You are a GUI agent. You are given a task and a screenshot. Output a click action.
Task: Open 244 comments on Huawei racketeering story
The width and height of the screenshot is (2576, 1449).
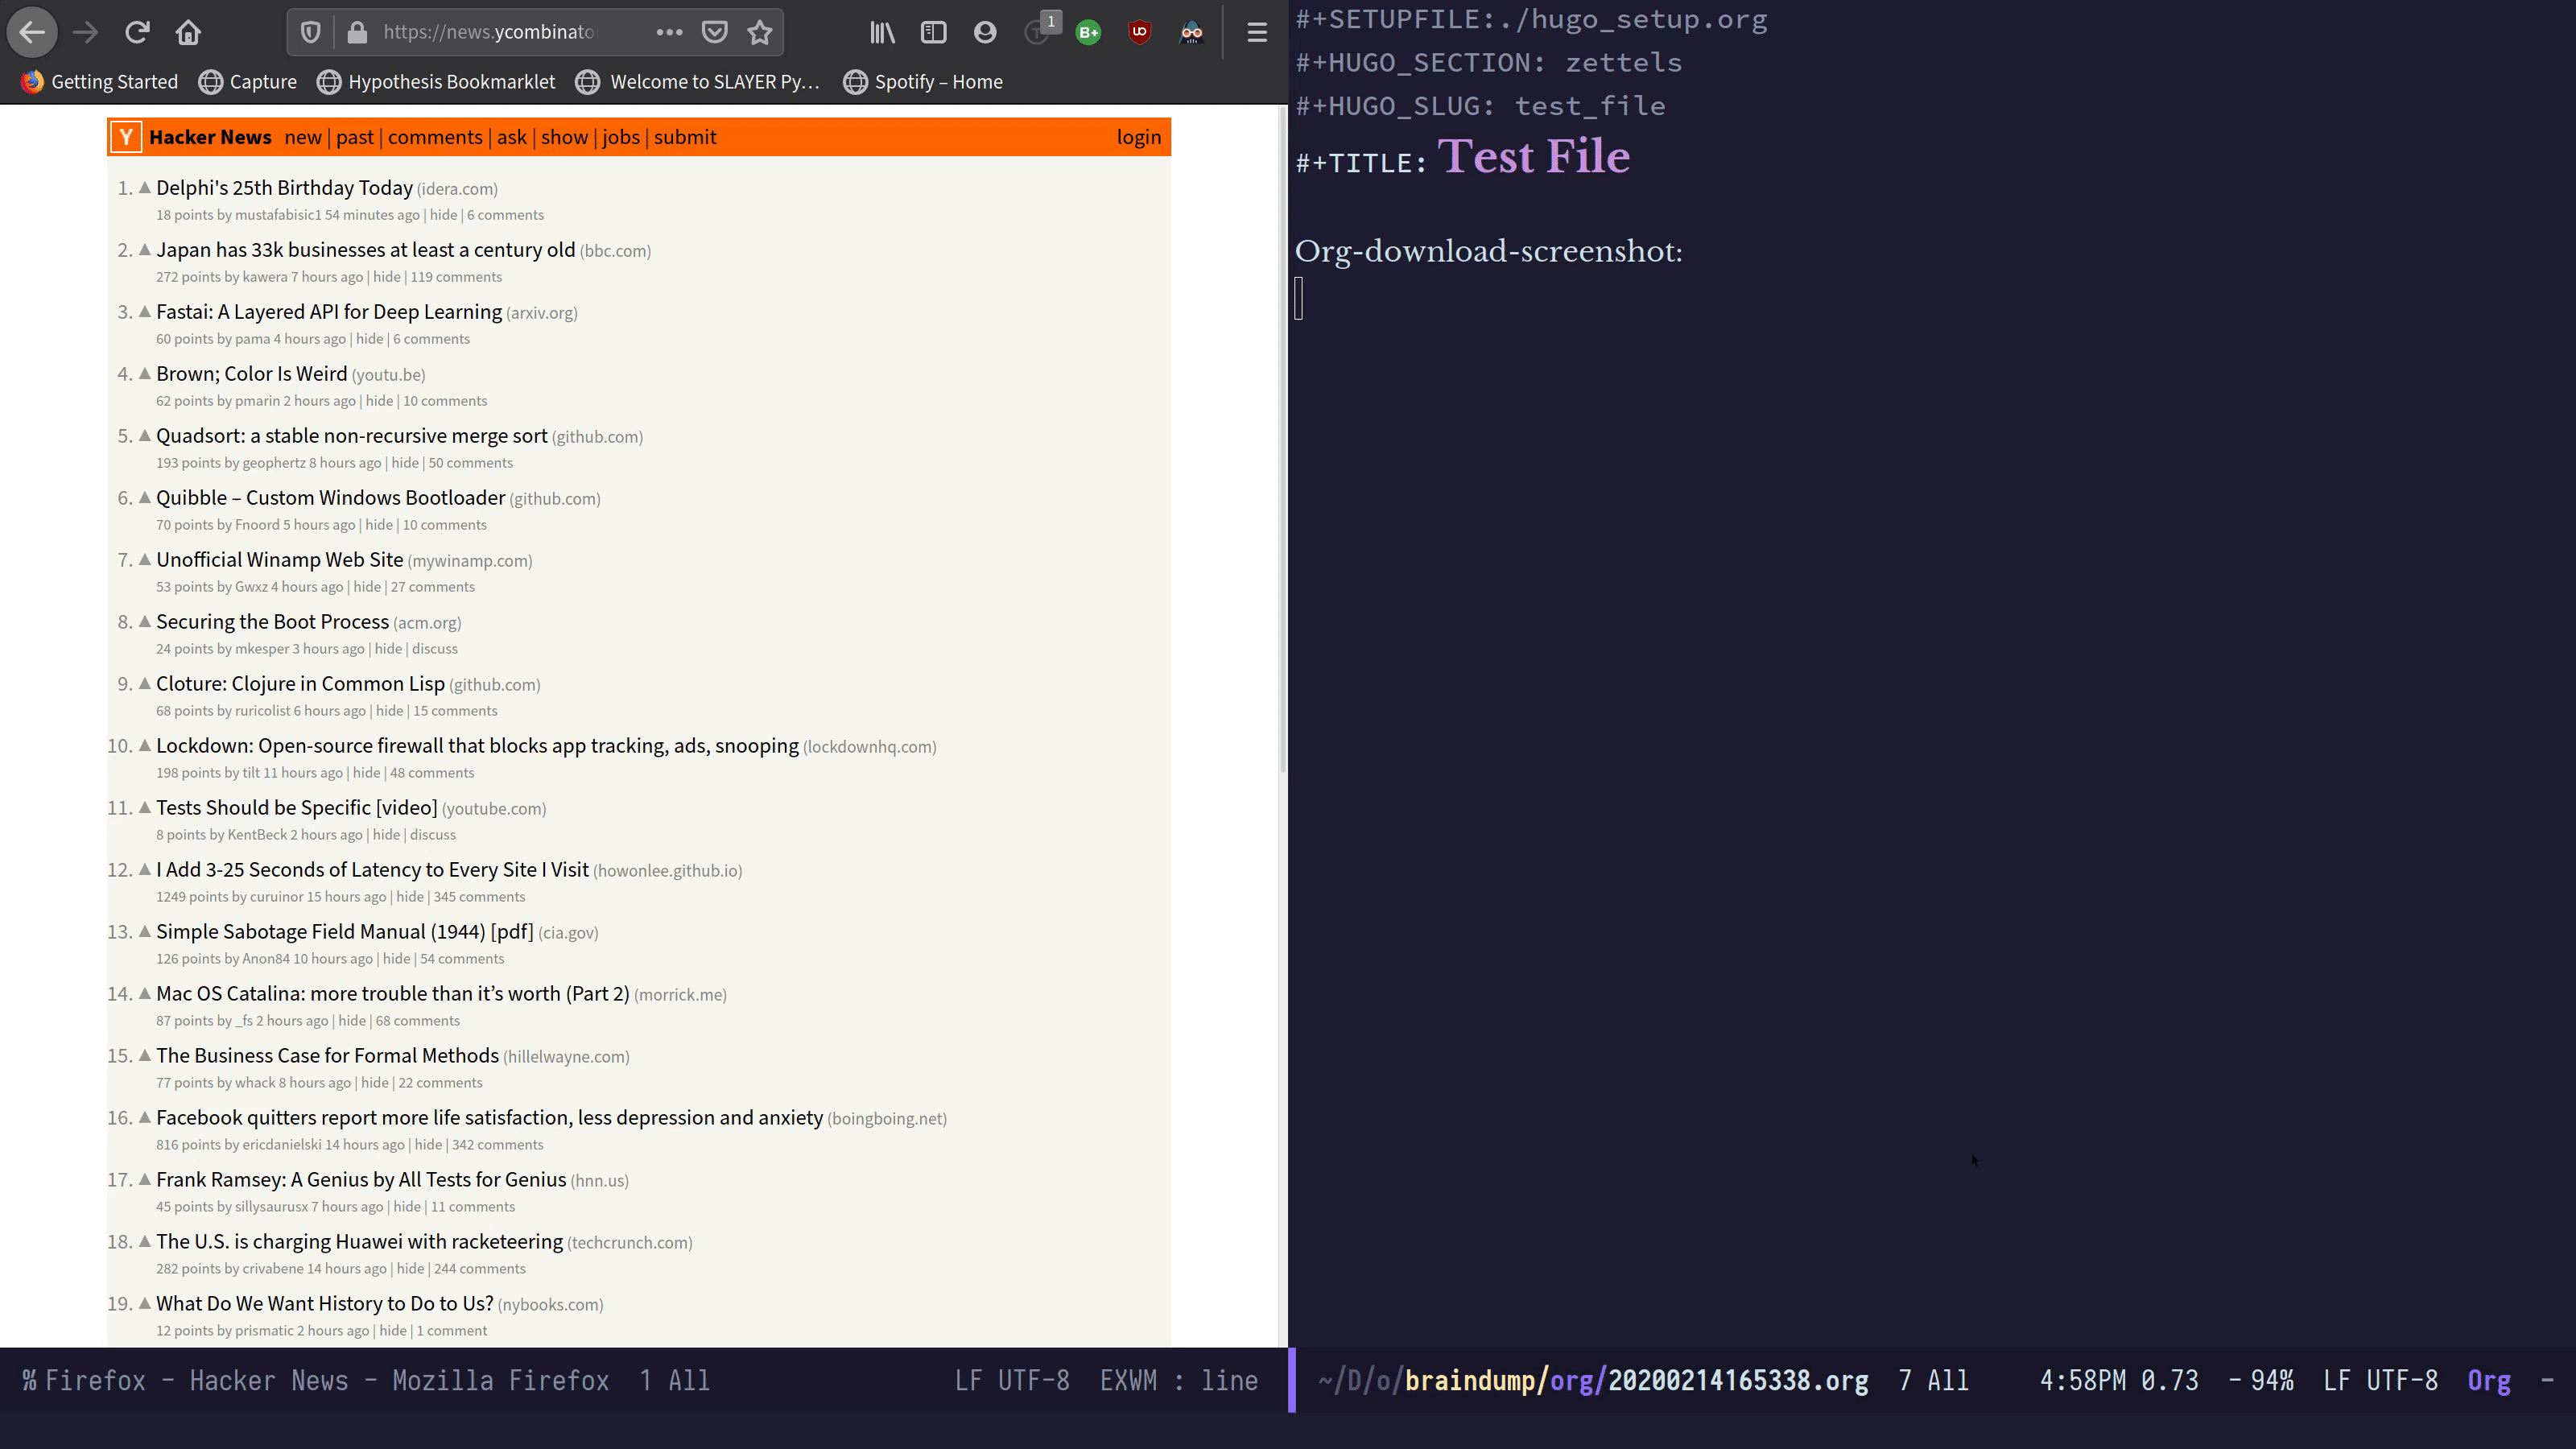tap(480, 1269)
